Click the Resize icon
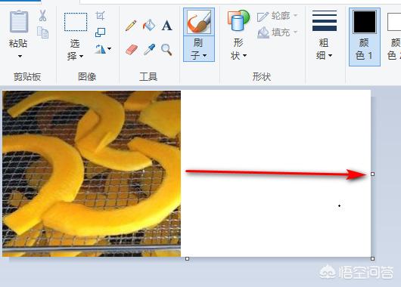Viewport: 401px width, 287px height. [100, 32]
